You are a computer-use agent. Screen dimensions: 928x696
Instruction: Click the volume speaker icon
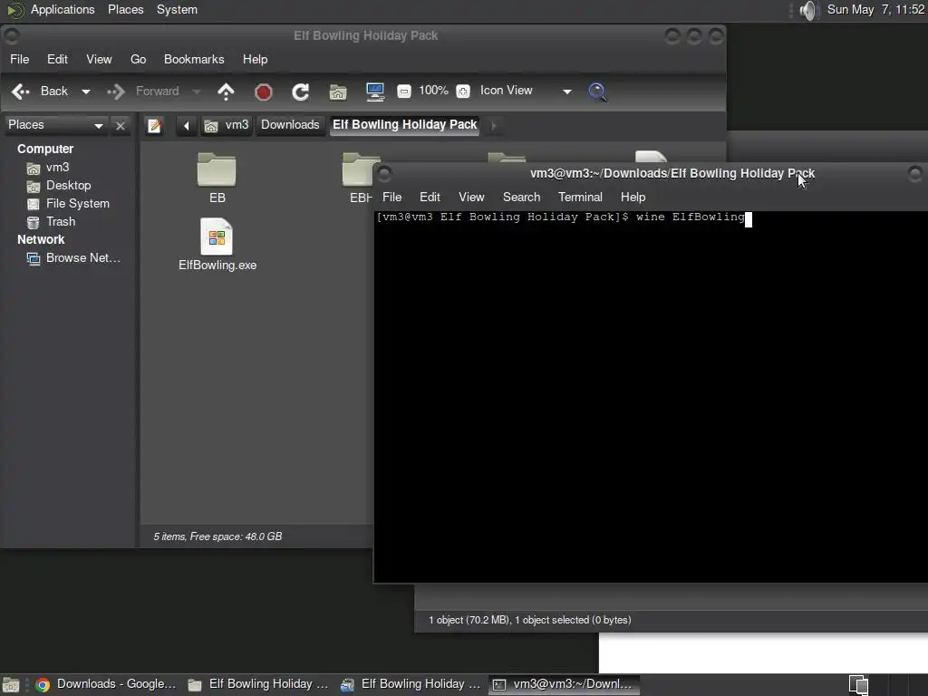[x=807, y=10]
